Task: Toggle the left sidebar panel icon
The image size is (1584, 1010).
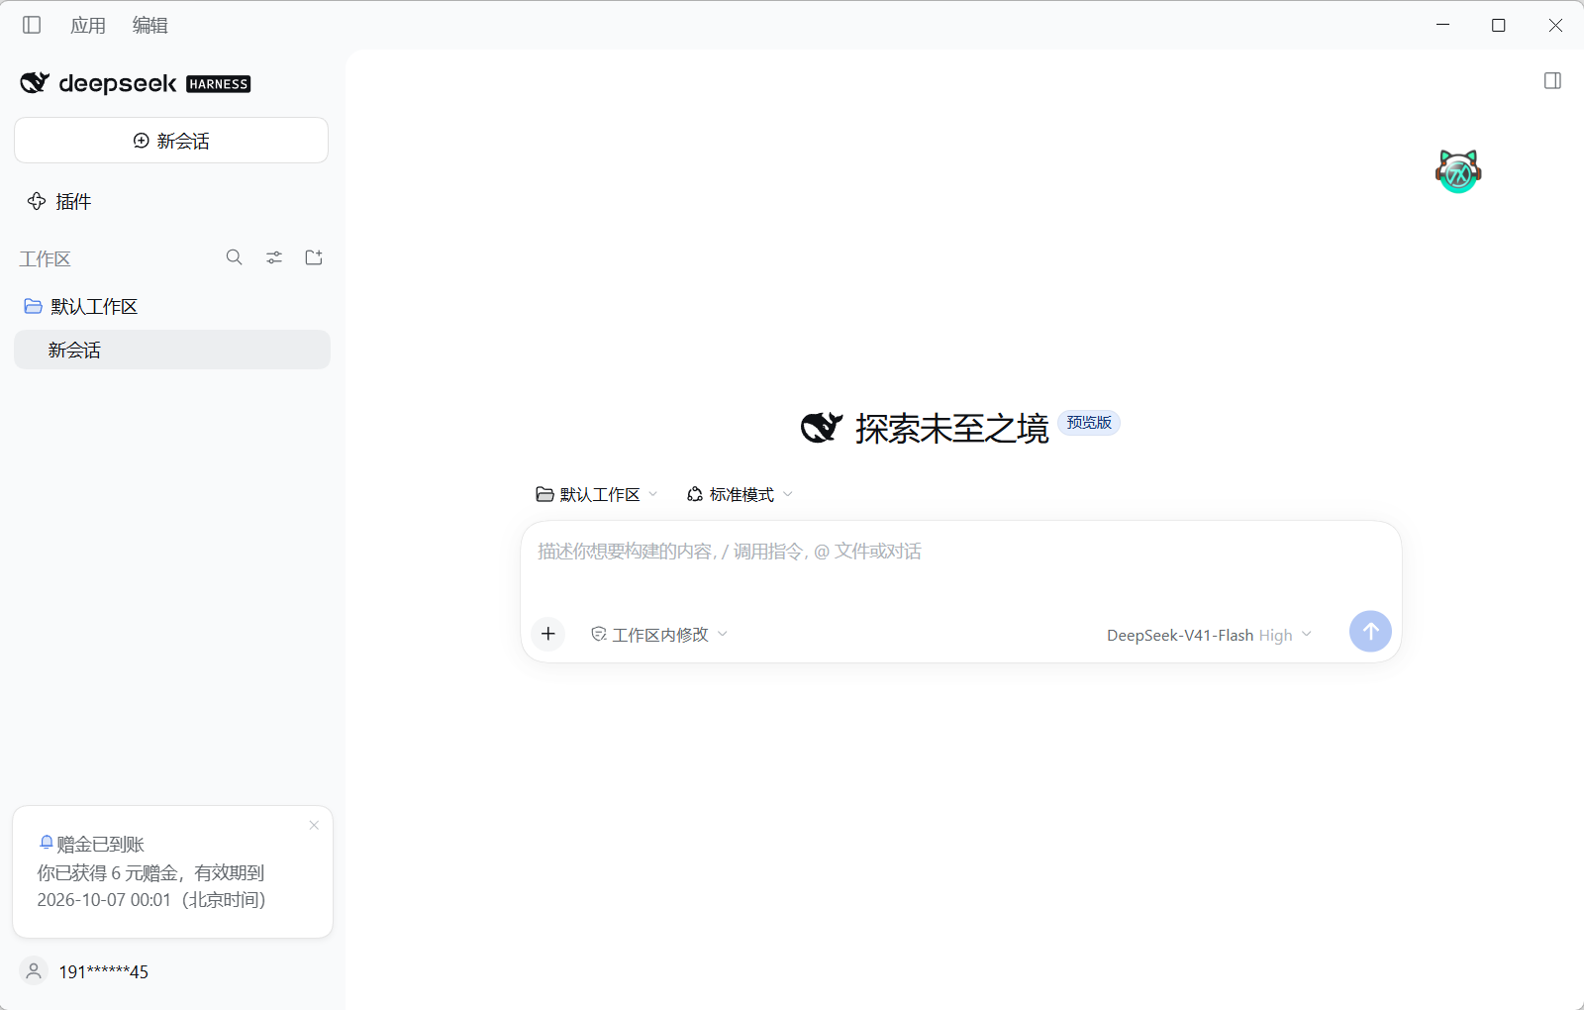Action: click(32, 25)
